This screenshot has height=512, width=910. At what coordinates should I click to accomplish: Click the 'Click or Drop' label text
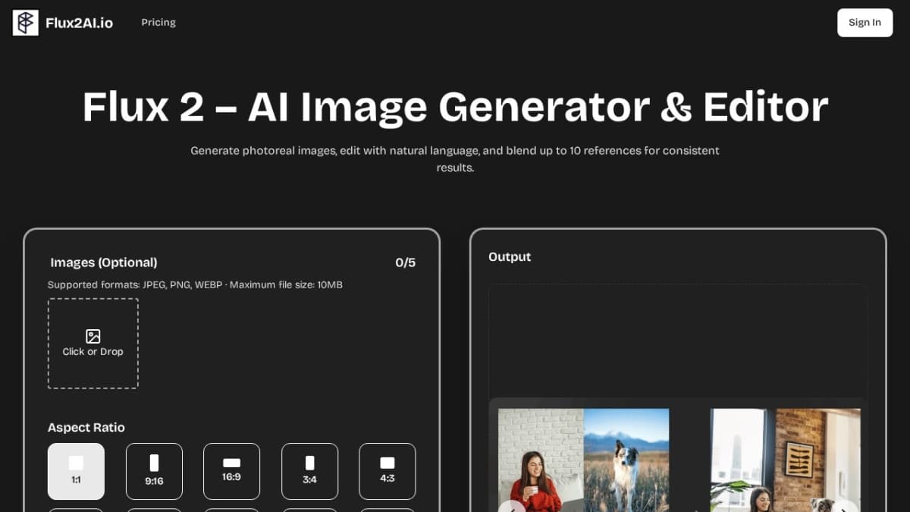pos(93,352)
